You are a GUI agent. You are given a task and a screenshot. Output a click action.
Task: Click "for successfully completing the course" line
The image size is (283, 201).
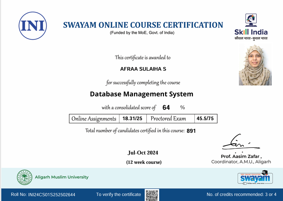coord(143,82)
